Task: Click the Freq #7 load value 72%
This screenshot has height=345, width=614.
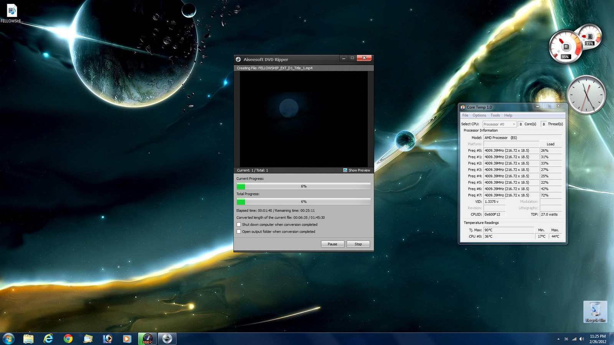Action: 551,195
